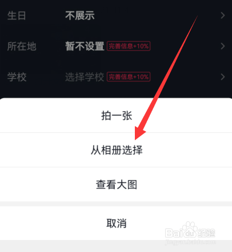Expand the 所在地 row chevron
232x252 pixels.
tap(223, 46)
